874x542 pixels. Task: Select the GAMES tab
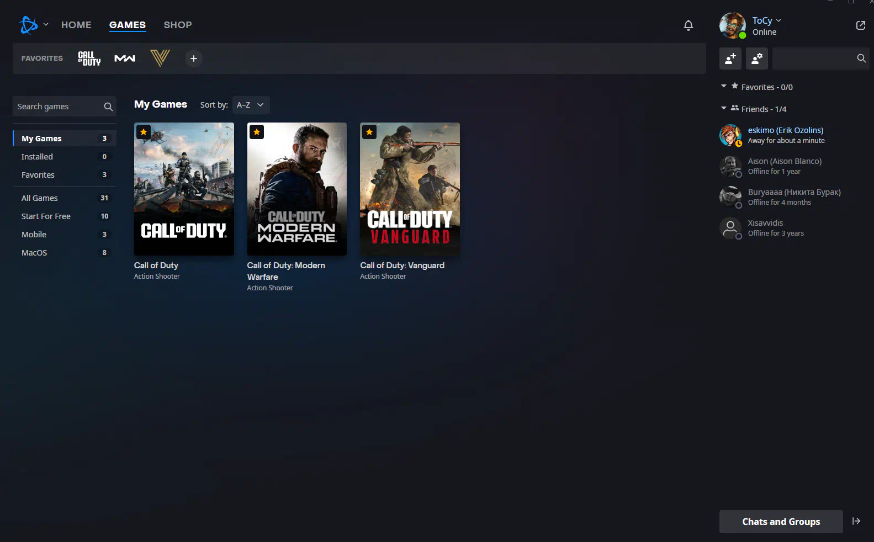click(128, 25)
